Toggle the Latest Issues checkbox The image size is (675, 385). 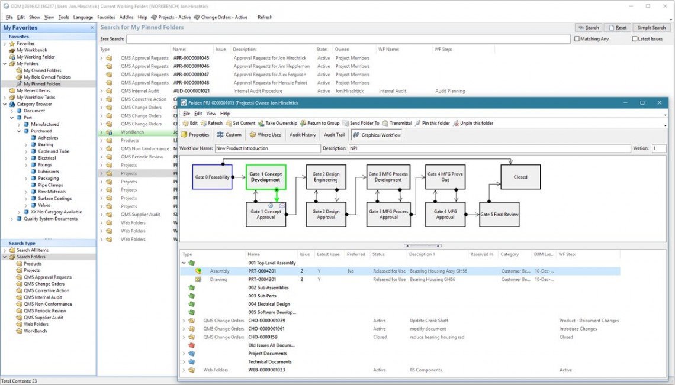coord(635,39)
